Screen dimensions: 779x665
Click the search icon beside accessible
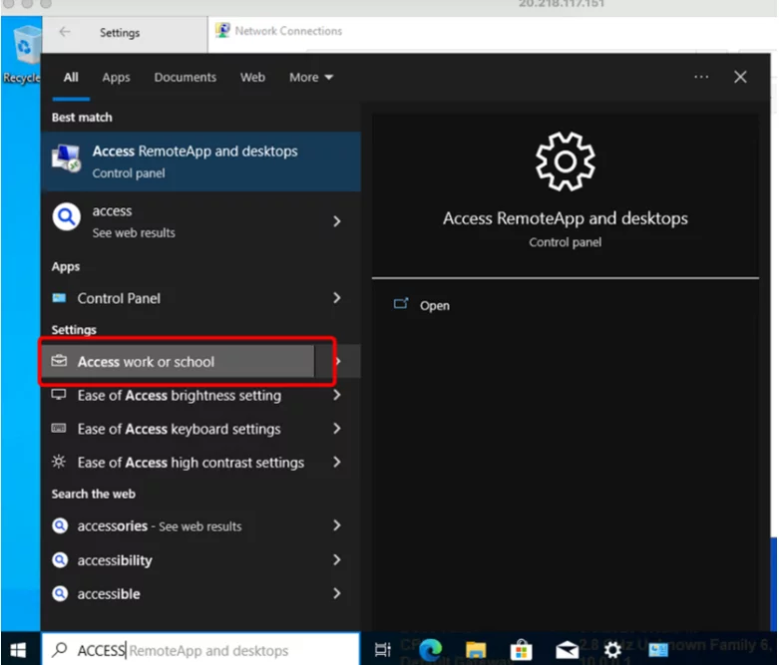coord(60,593)
